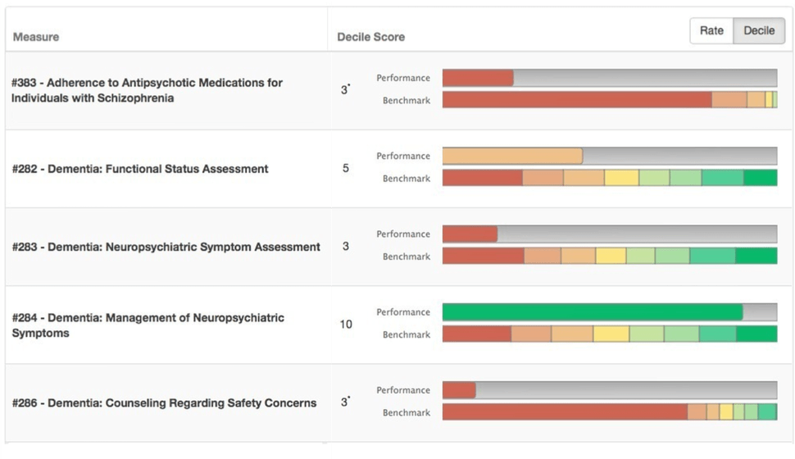Open measure #282 Dementia Functional Status Assessment

tap(140, 169)
